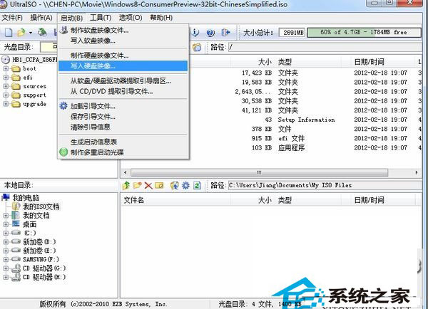Click the page icon with number 2
The height and width of the screenshot is (309, 428).
tap(197, 186)
